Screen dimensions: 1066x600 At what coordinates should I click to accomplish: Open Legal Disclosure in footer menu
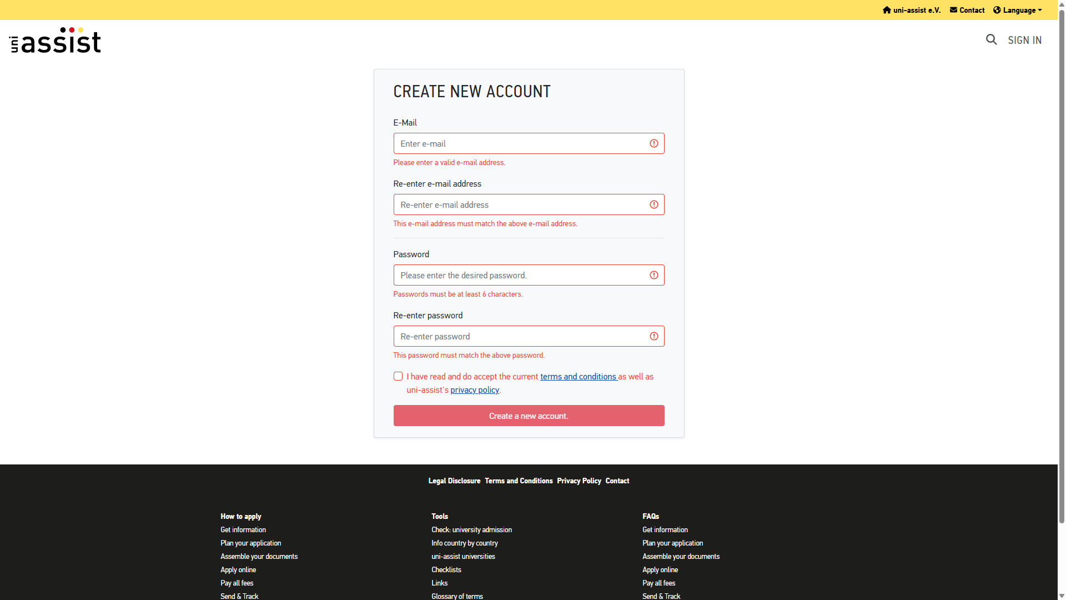(x=454, y=481)
